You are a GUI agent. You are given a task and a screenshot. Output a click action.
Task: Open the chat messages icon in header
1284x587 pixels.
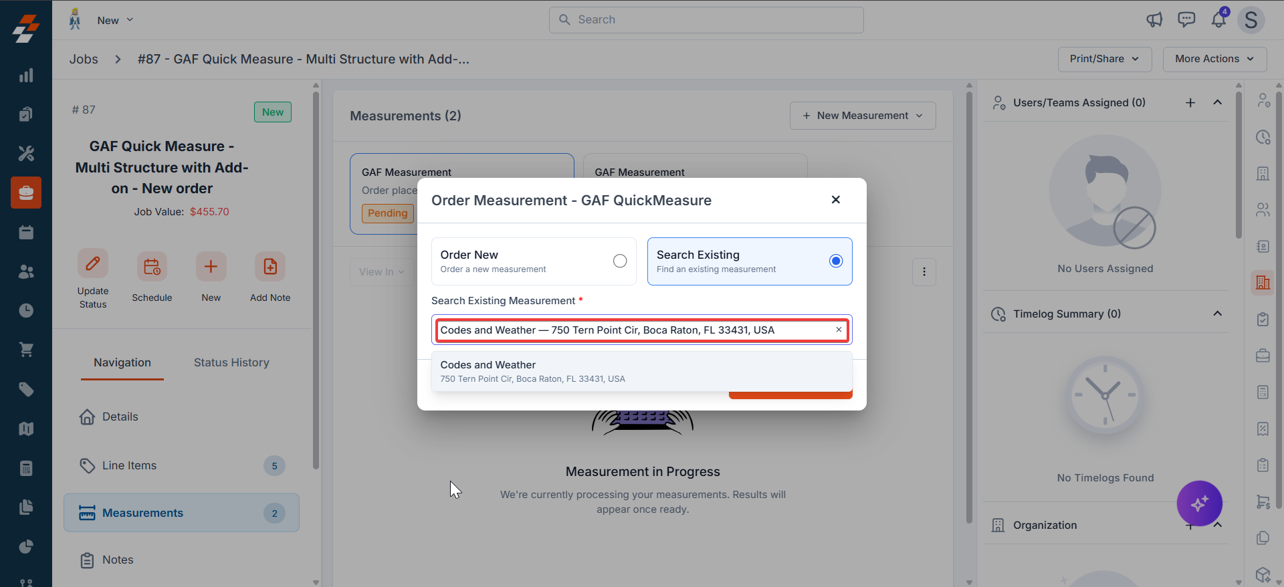tap(1186, 20)
